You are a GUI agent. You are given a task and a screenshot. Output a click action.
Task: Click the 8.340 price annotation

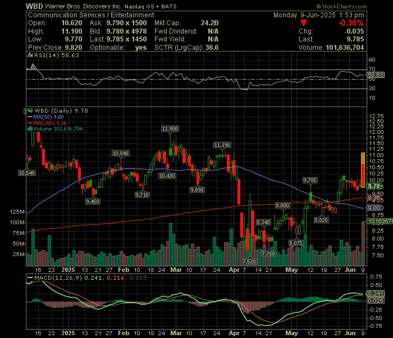point(263,222)
